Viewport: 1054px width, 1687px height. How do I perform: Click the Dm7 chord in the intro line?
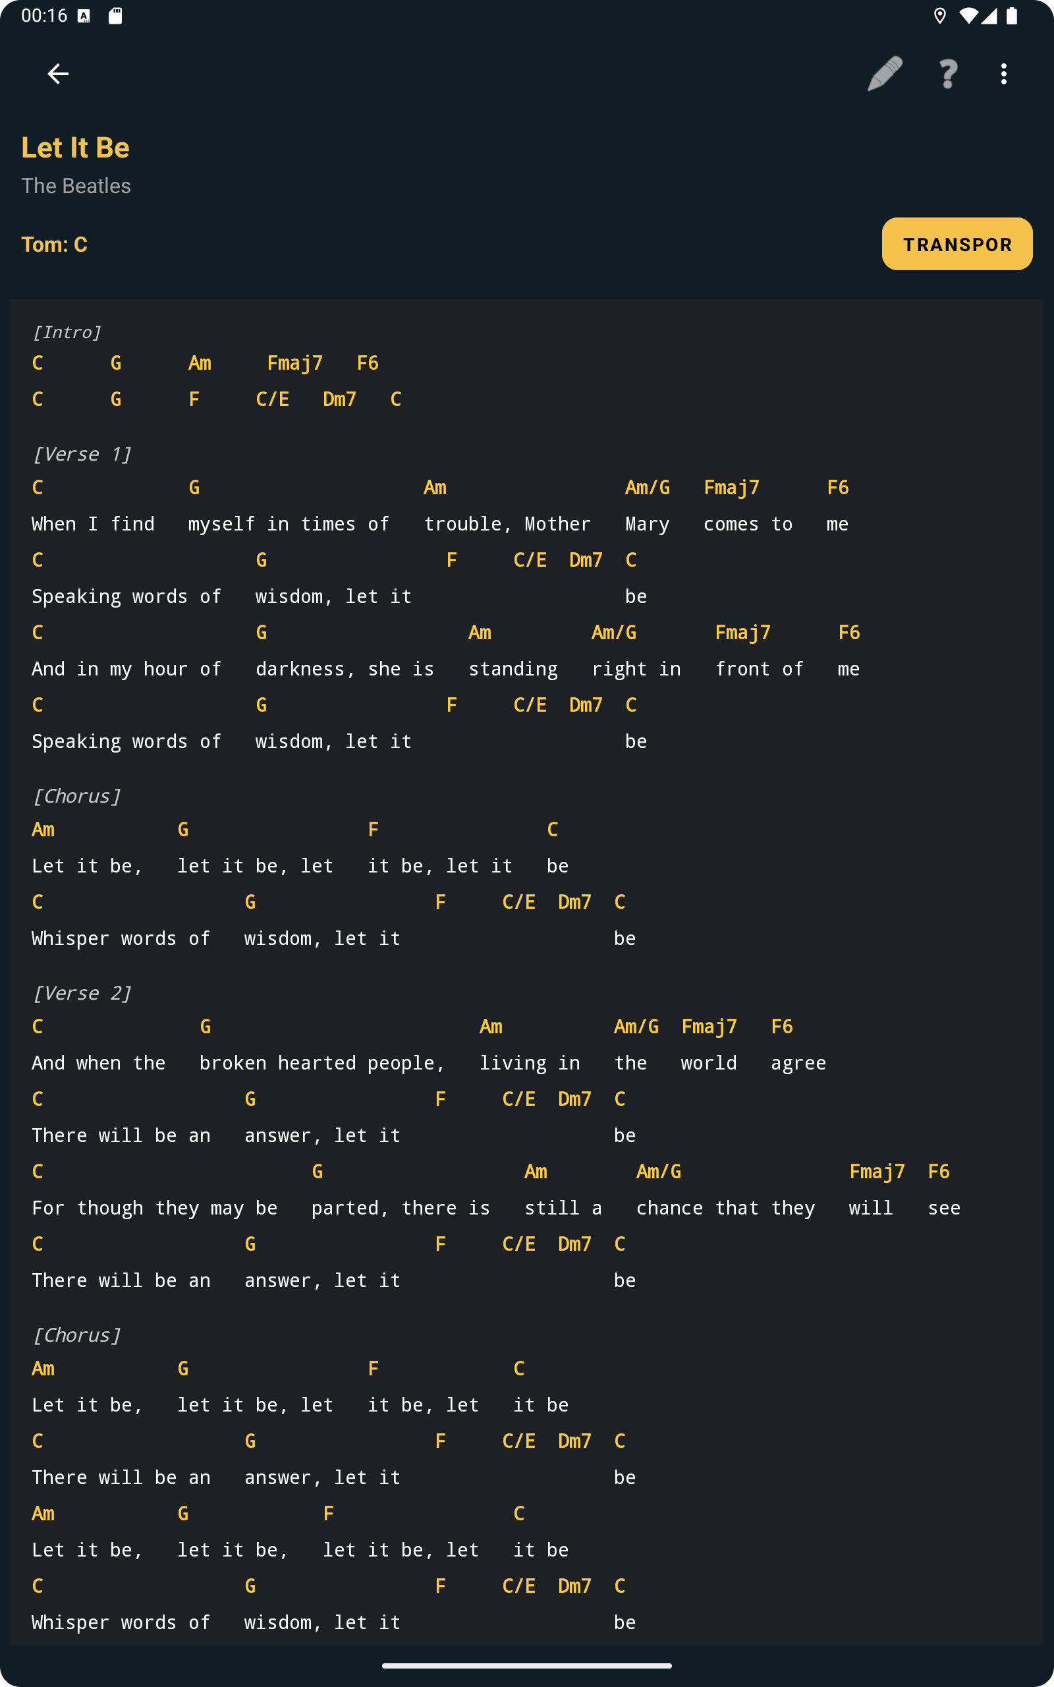[x=339, y=399]
